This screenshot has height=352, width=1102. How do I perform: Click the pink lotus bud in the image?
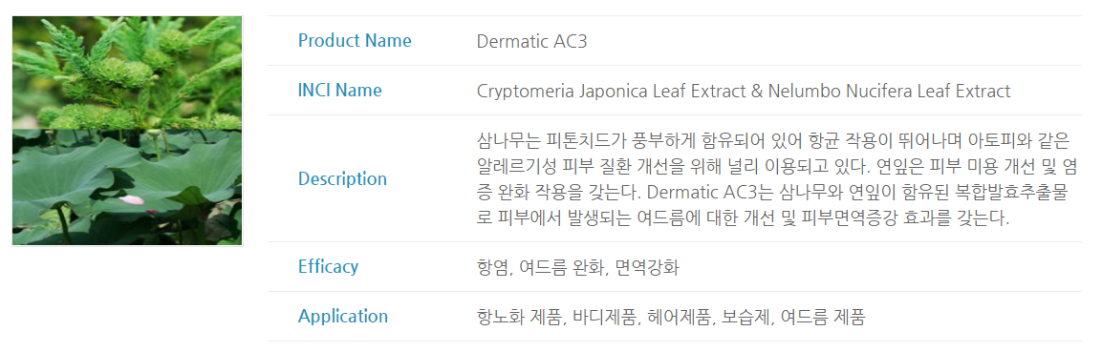[x=132, y=199]
